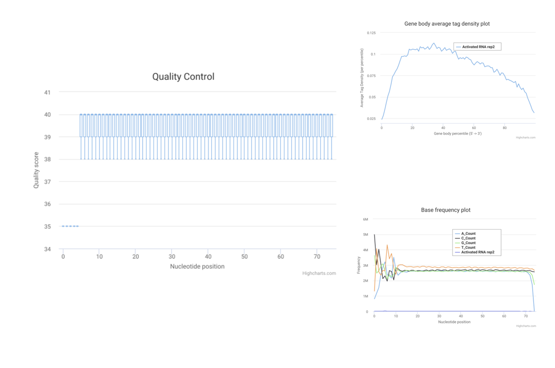Click Nucleotide position label under Quality Control chart

click(x=197, y=266)
